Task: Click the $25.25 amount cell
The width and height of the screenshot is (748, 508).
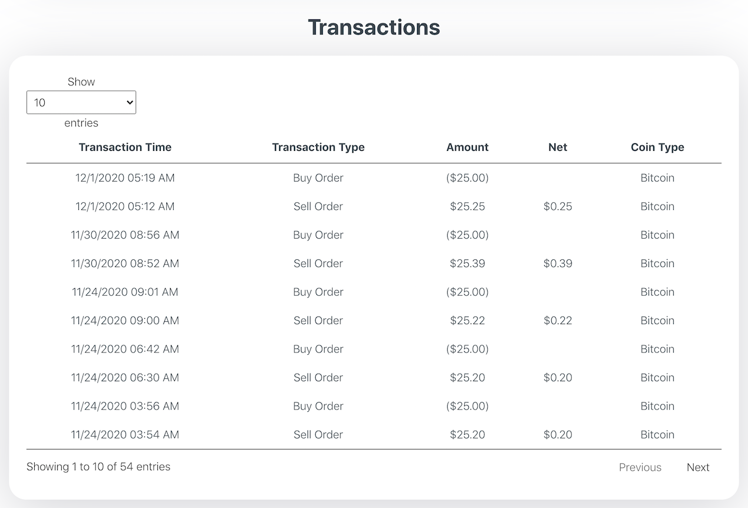Action: coord(467,206)
